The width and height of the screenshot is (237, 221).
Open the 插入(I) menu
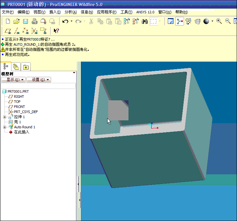(55, 12)
